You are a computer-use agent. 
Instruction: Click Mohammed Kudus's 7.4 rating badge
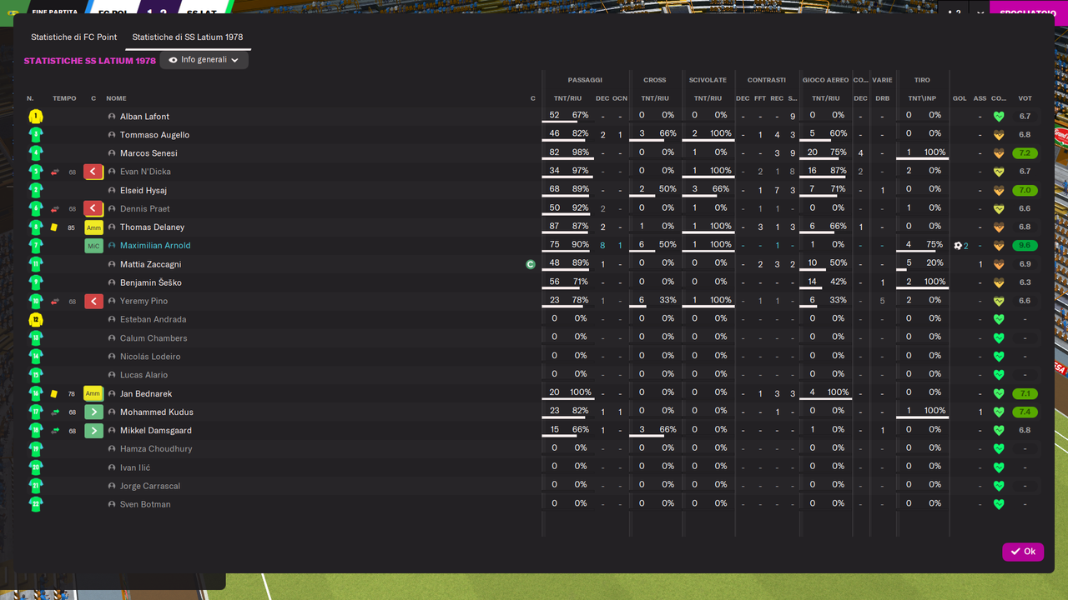pyautogui.click(x=1025, y=412)
